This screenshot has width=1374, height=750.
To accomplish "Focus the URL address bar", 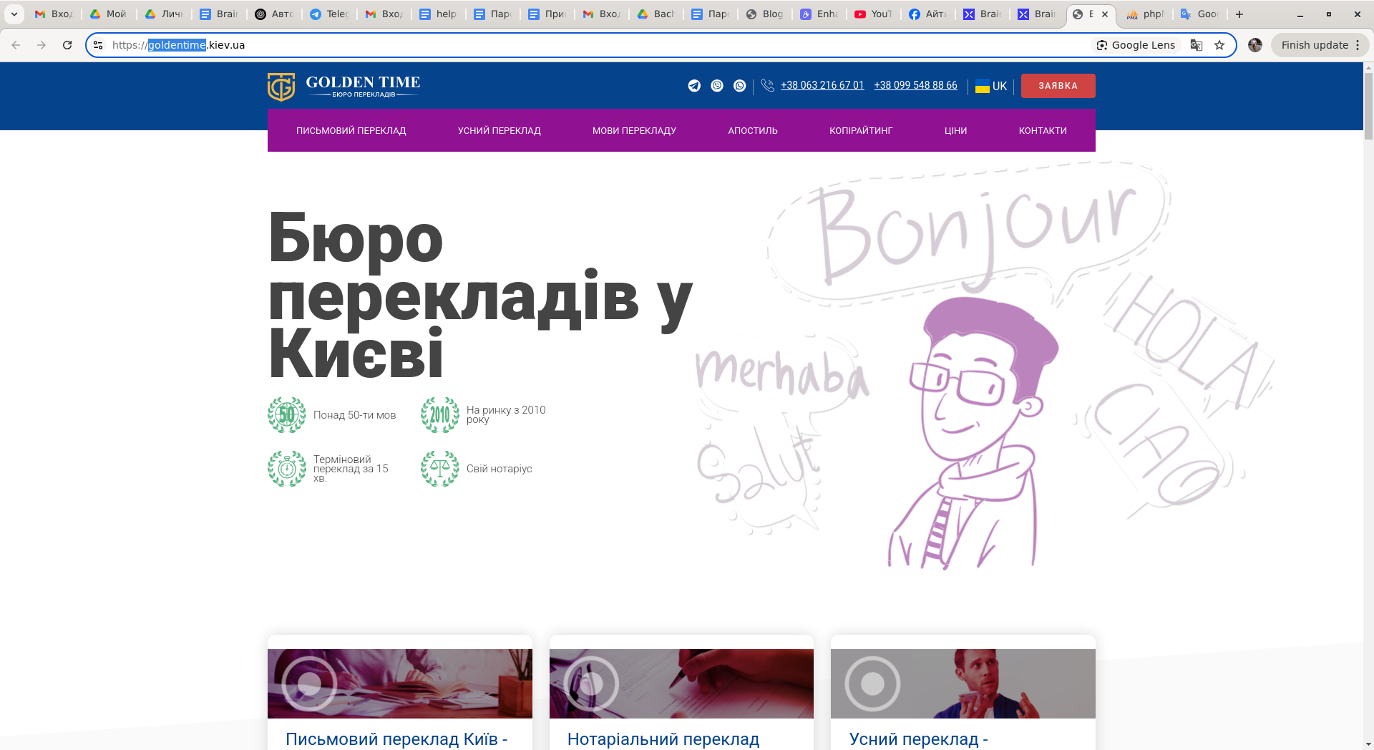I will 572,45.
